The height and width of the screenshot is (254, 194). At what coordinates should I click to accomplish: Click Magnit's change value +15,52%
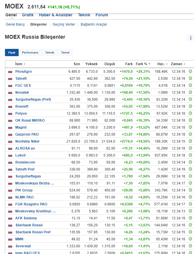143,127
